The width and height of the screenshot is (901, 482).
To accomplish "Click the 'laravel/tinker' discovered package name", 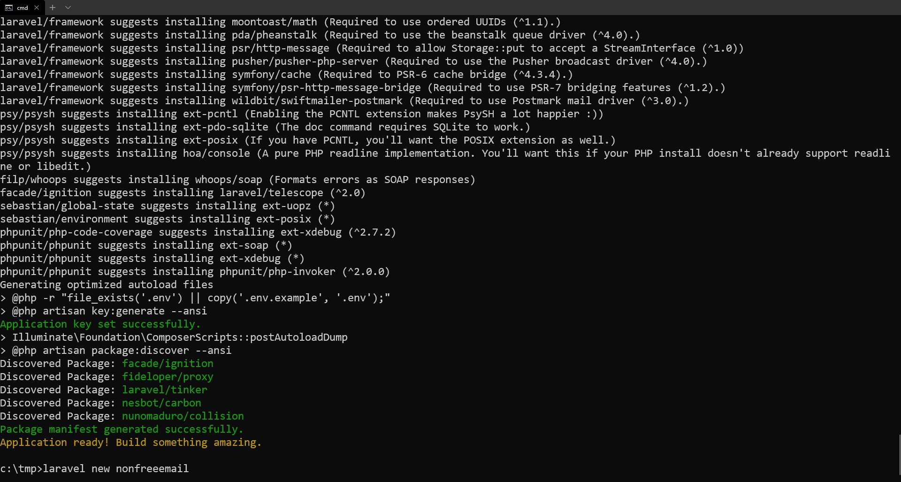I will click(164, 390).
